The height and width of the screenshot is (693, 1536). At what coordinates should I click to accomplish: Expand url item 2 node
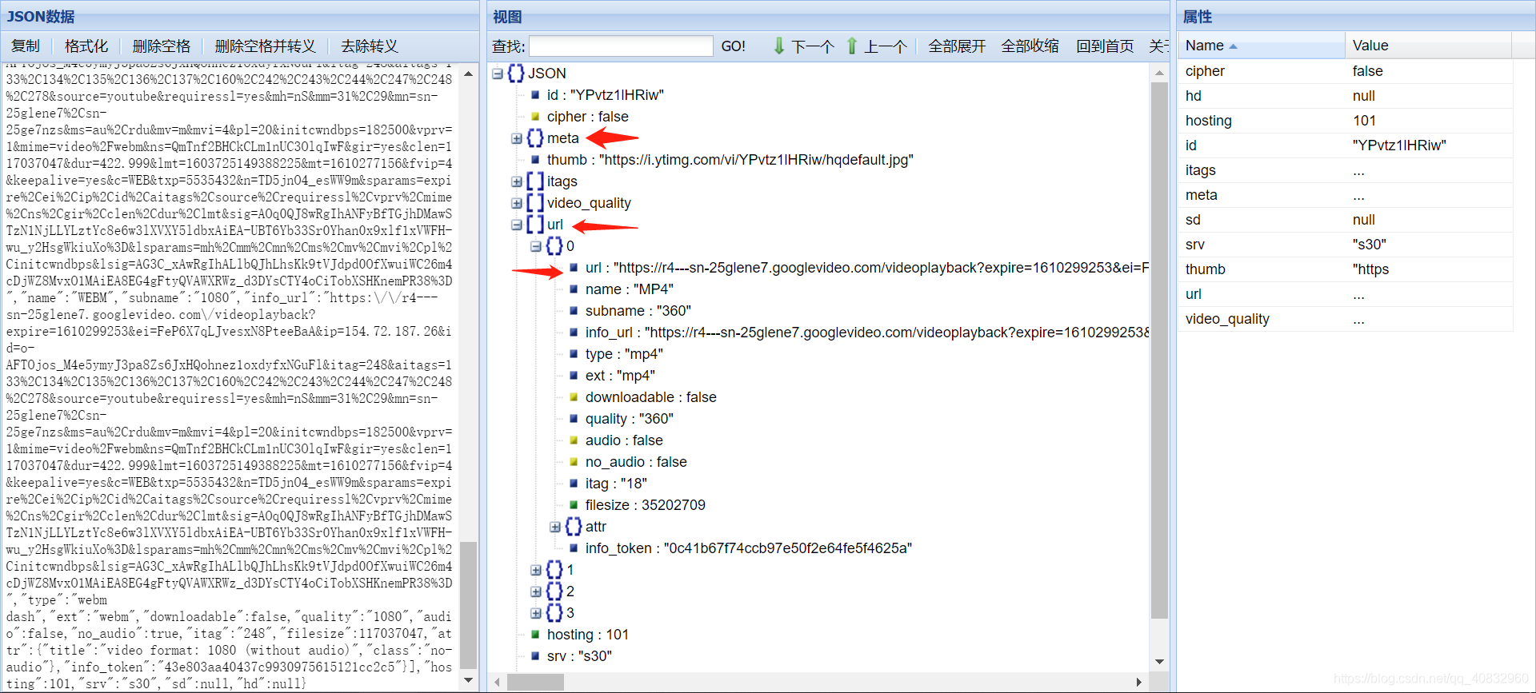(x=536, y=591)
